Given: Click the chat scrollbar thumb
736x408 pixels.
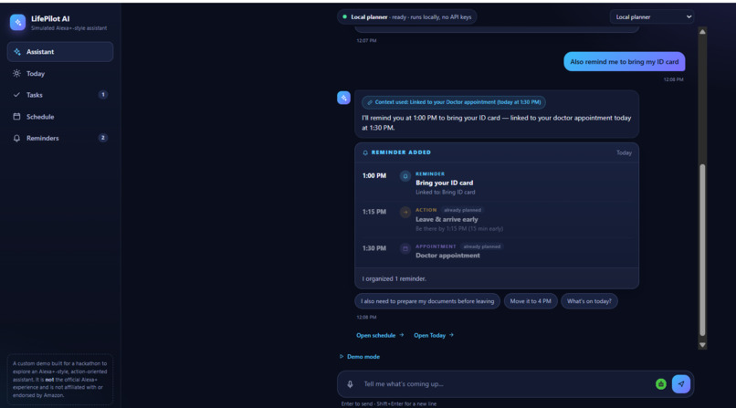Looking at the screenshot, I should [702, 250].
